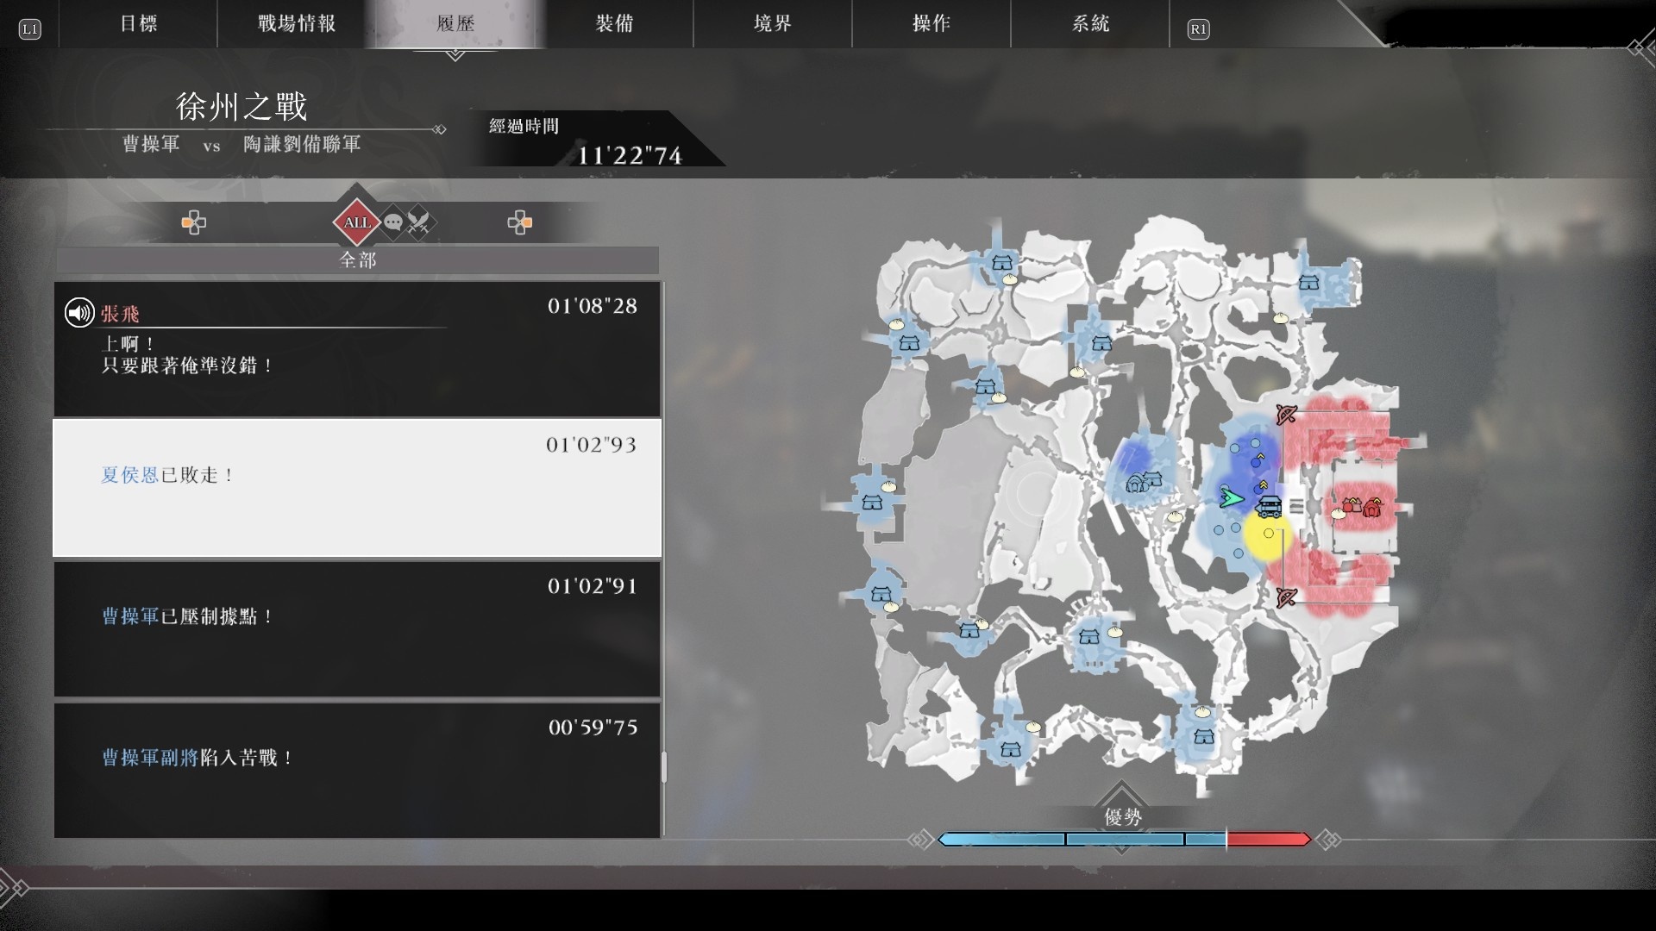Select the ALL log filter diamond

pyautogui.click(x=357, y=222)
